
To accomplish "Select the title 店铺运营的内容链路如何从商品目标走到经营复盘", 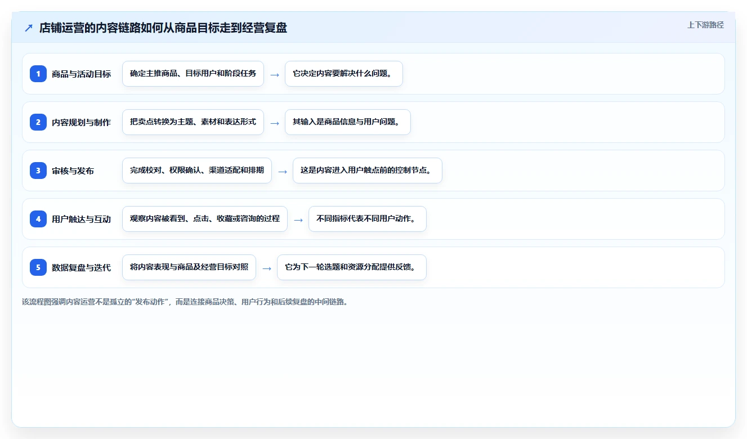I will tap(163, 28).
